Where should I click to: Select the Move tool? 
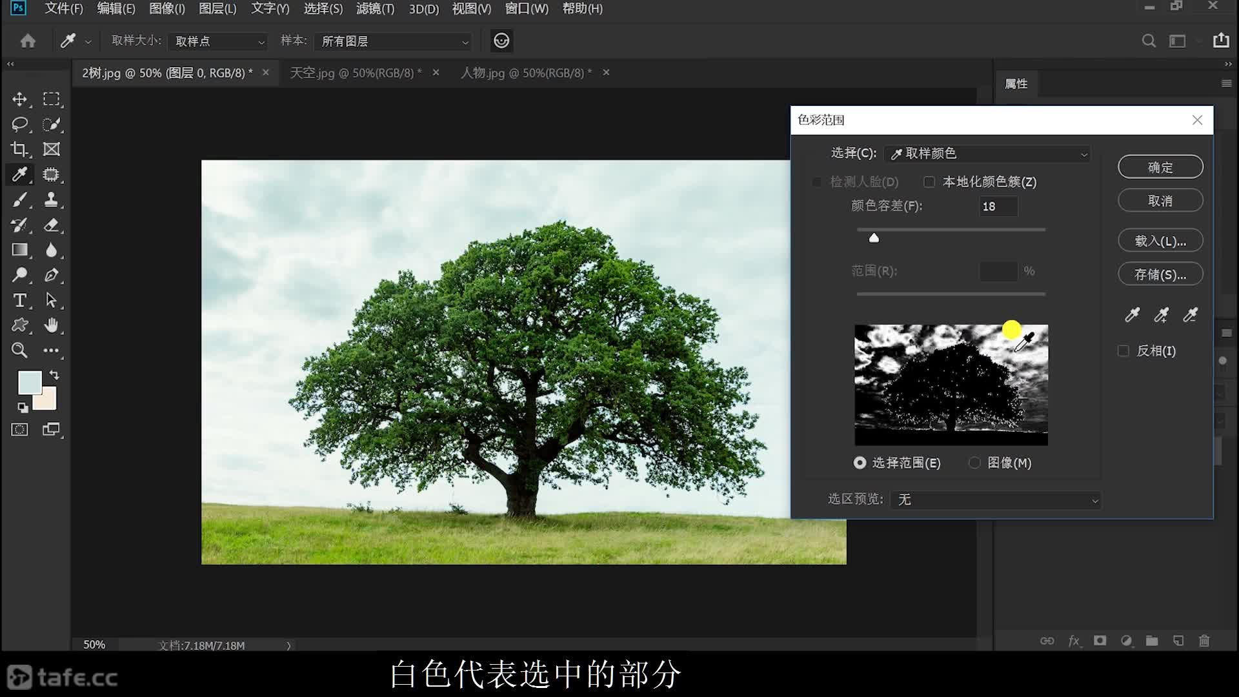(19, 99)
